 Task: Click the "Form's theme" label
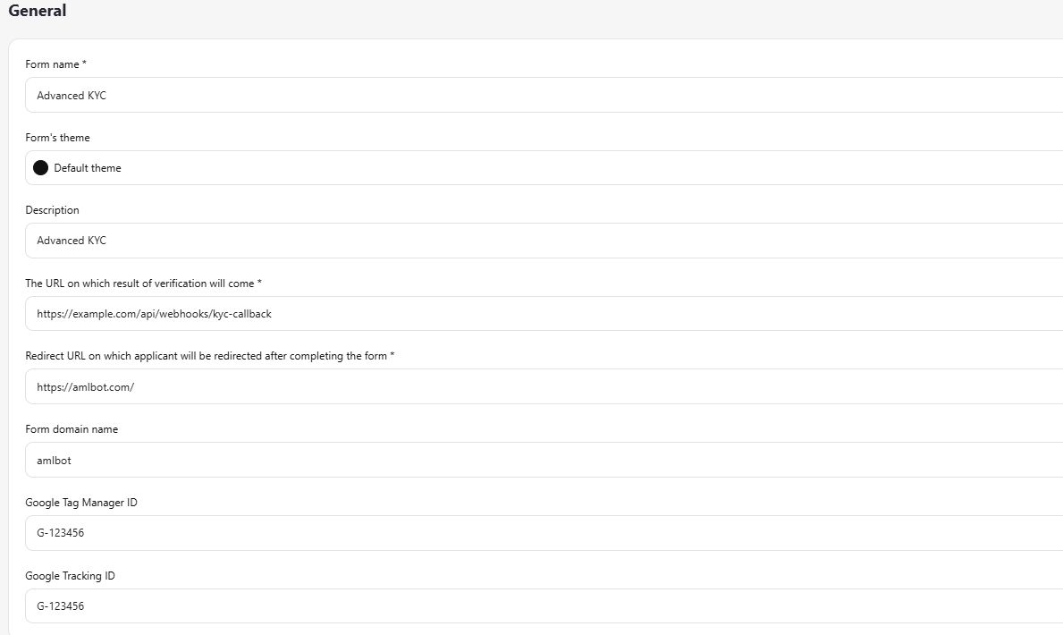point(57,138)
